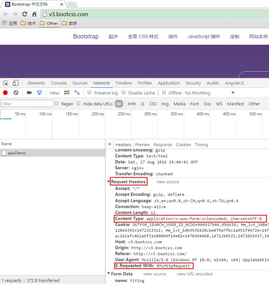Open the 数学 bookmarks folder
269x284 pixels.
click(x=70, y=23)
